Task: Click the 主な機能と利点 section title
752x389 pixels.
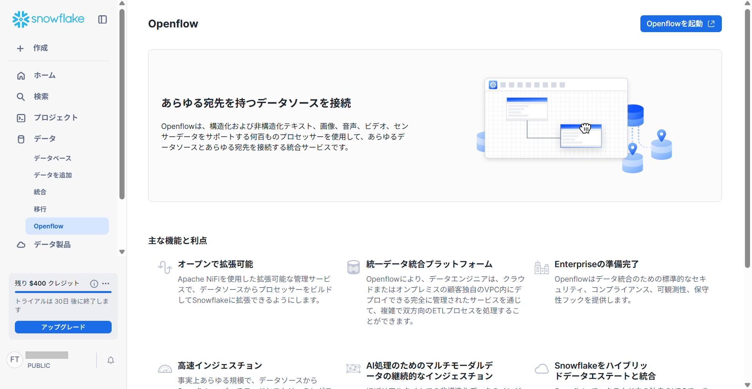Action: (177, 241)
